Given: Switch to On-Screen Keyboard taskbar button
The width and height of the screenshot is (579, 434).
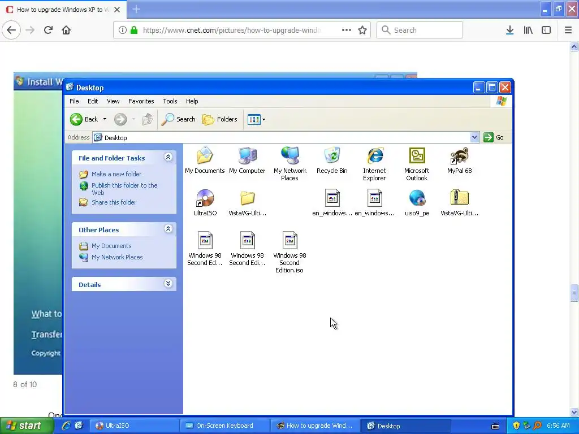Looking at the screenshot, I should 225,426.
